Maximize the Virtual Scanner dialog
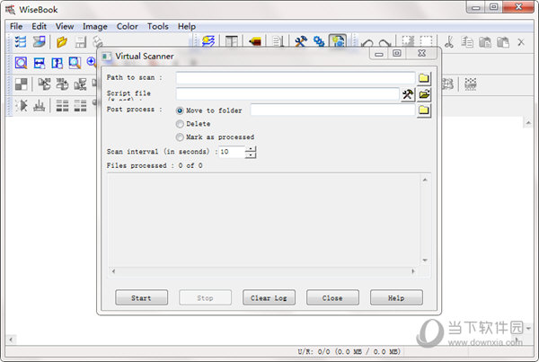The width and height of the screenshot is (539, 362). (x=397, y=53)
